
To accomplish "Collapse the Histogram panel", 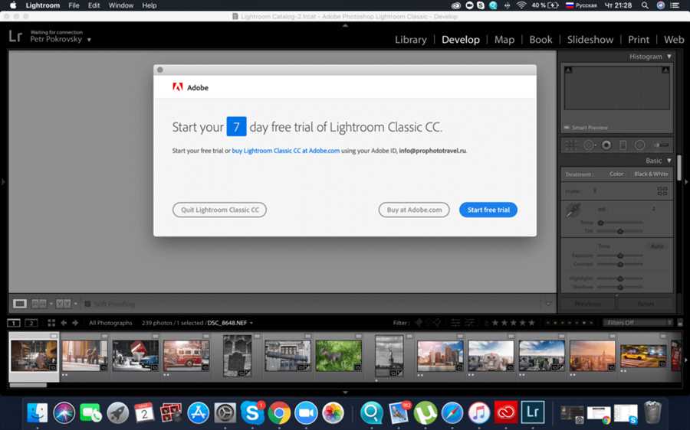I will pos(669,57).
